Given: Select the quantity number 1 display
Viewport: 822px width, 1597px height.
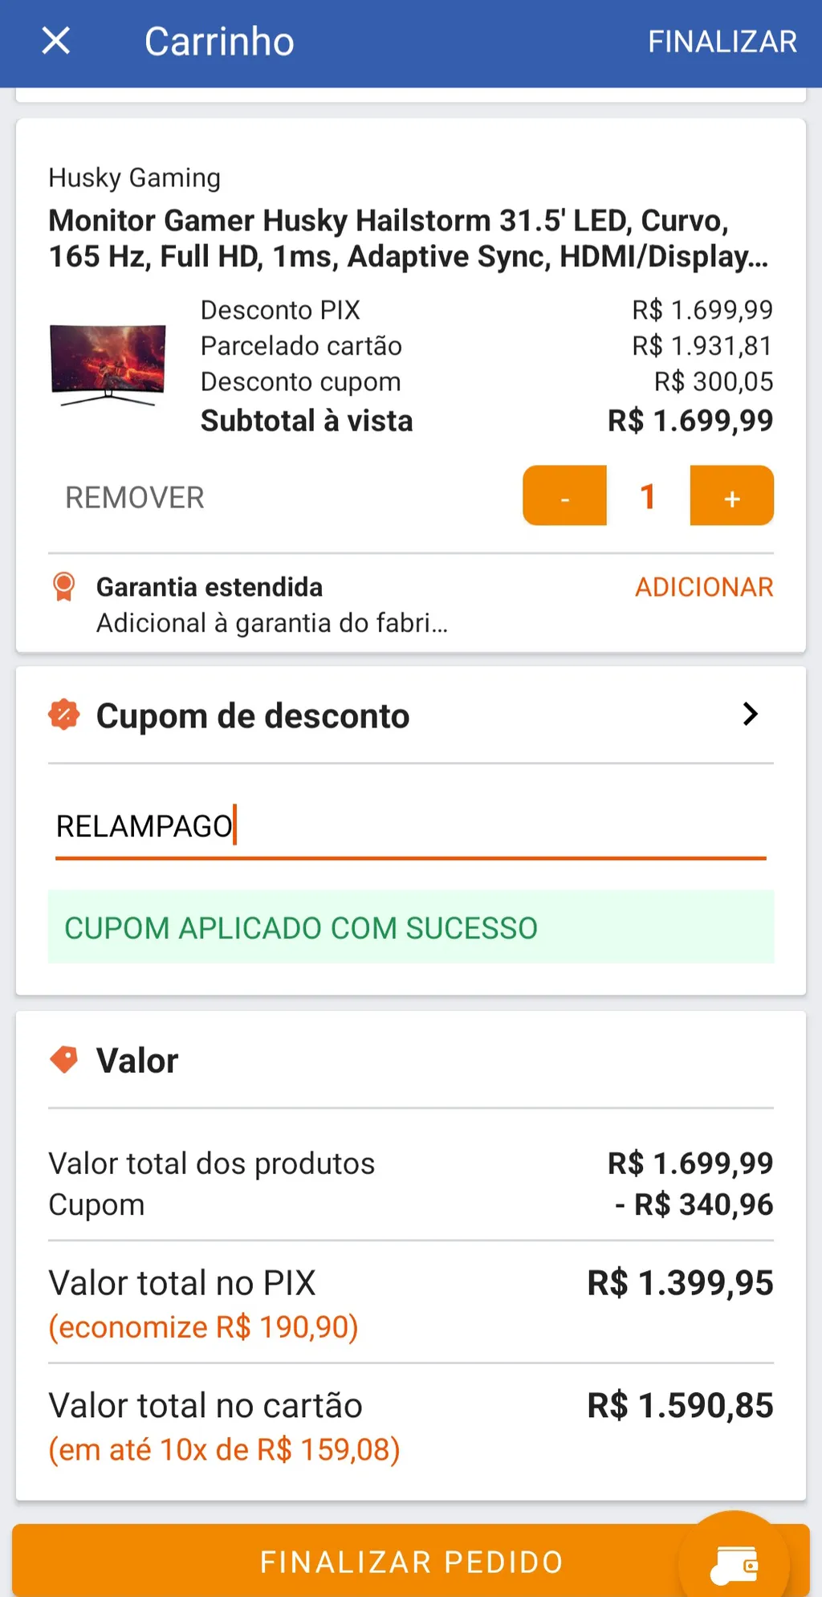Looking at the screenshot, I should coord(648,496).
